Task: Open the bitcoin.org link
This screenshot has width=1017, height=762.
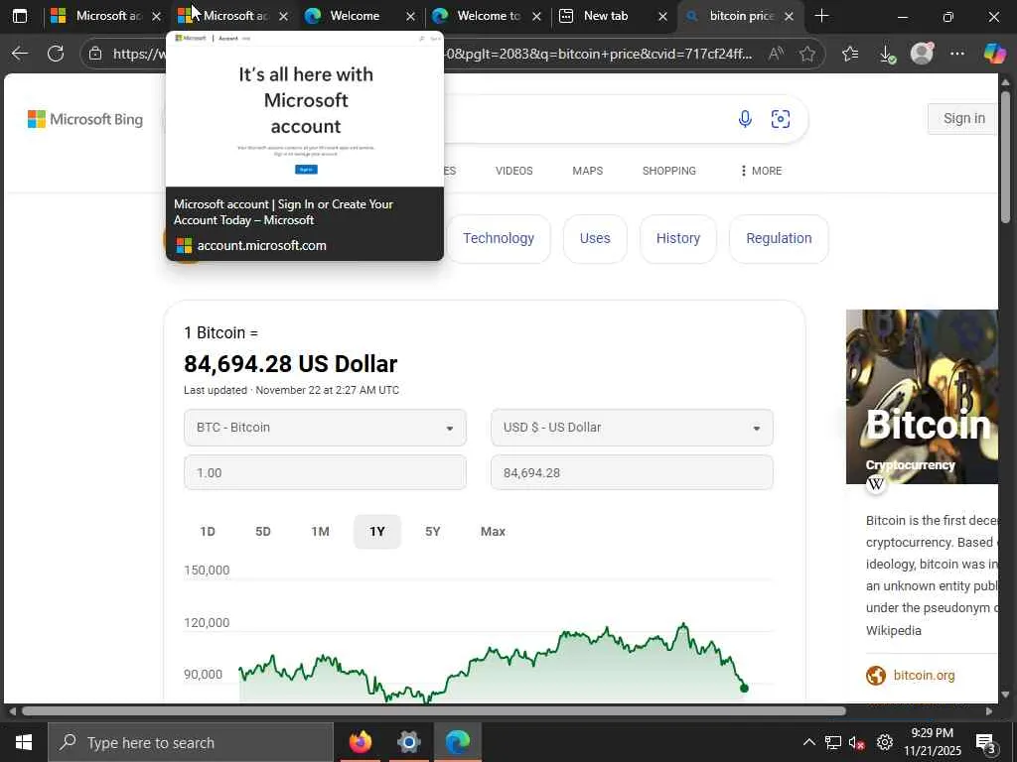Action: coord(924,675)
